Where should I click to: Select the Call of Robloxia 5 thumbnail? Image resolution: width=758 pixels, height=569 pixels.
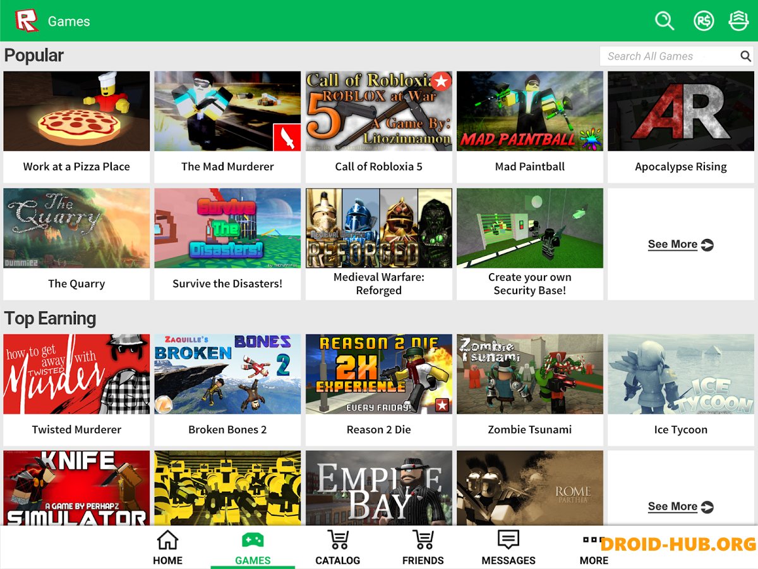(x=379, y=112)
